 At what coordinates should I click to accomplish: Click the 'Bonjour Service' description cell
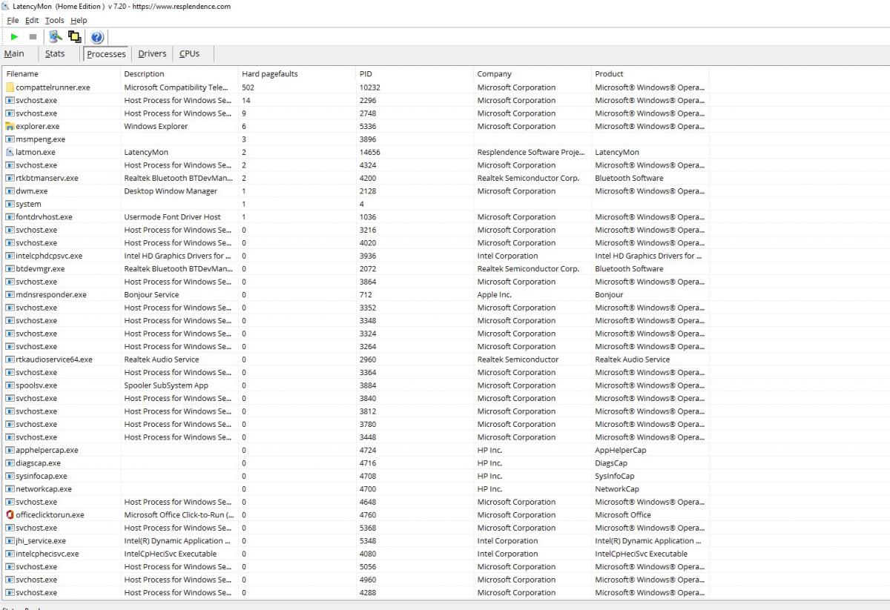coord(151,294)
